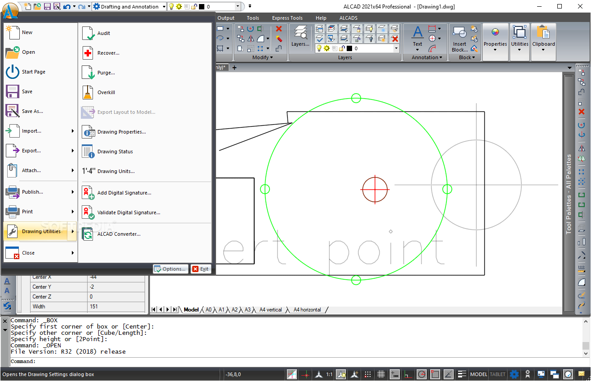Expand the Export... submenu arrow
This screenshot has height=381, width=591.
(x=73, y=151)
